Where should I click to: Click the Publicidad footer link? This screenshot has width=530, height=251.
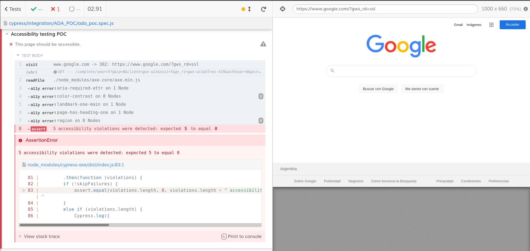click(x=332, y=181)
